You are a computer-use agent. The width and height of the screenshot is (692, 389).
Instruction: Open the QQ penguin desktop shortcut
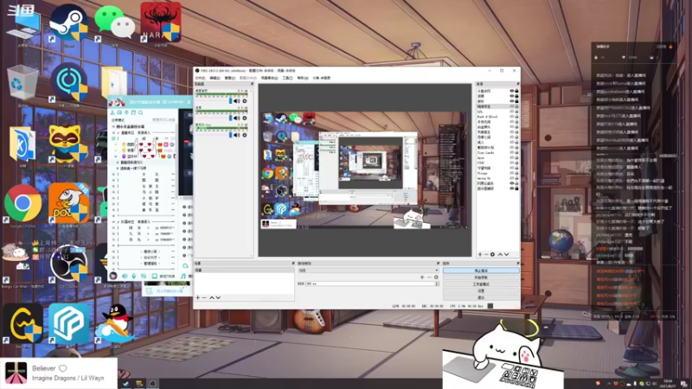(115, 323)
